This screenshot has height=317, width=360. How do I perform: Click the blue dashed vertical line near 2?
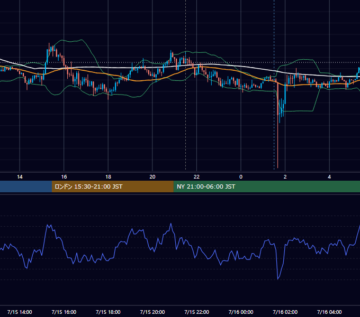274,85
